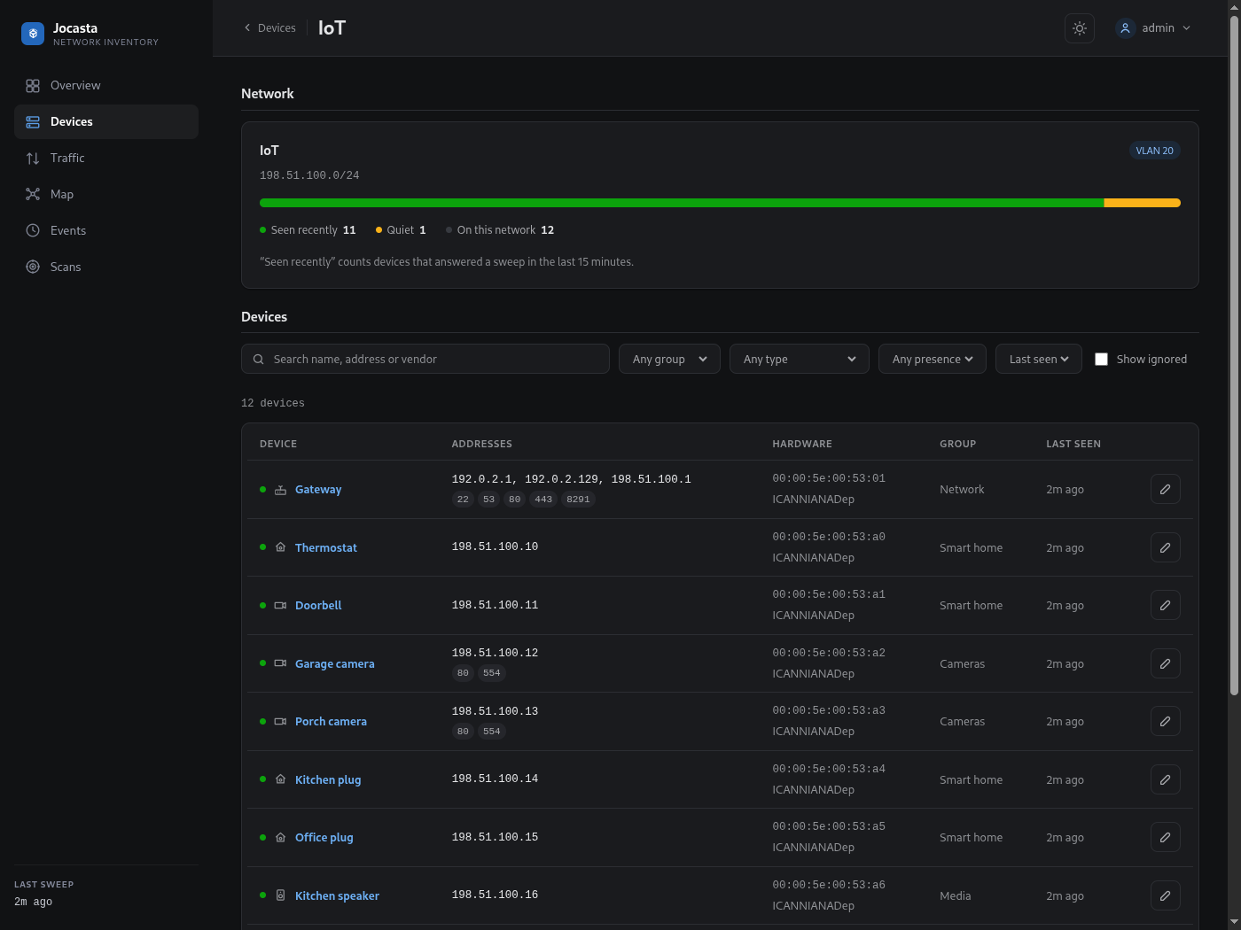Open the Porch camera device link
Viewport: 1241px width, 930px height.
click(331, 722)
